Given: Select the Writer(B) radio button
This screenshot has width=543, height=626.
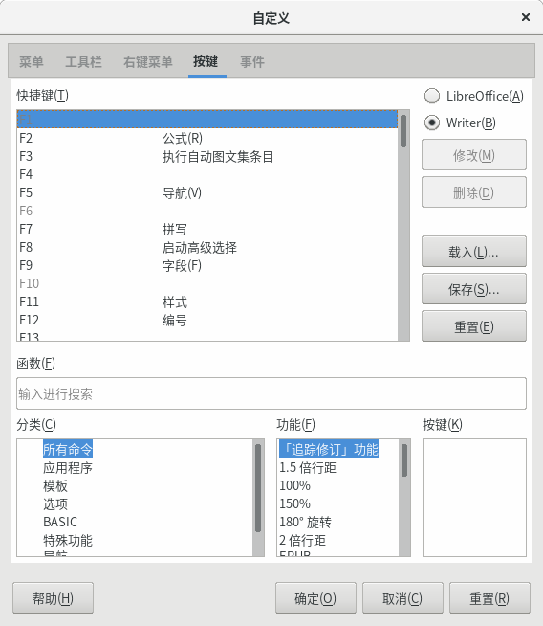Looking at the screenshot, I should click(432, 123).
